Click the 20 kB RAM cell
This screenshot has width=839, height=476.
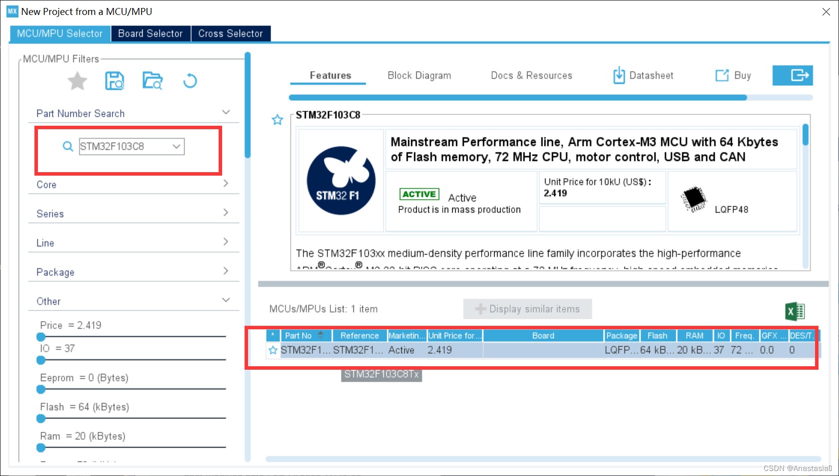(x=694, y=350)
